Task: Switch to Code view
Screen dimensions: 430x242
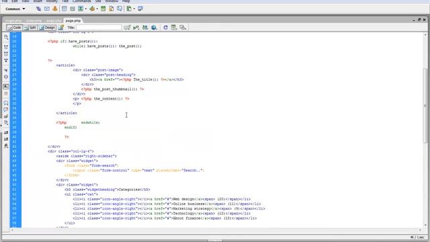Action: [14, 28]
